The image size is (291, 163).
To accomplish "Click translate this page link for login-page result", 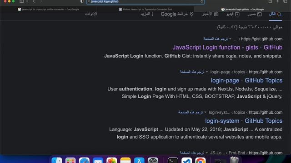I will coord(192,72).
